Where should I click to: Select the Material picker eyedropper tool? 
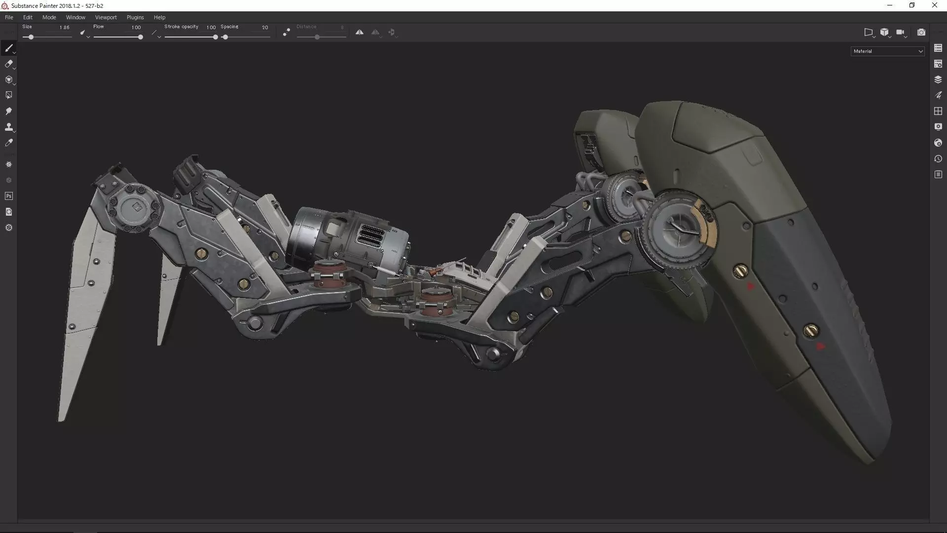(x=8, y=143)
